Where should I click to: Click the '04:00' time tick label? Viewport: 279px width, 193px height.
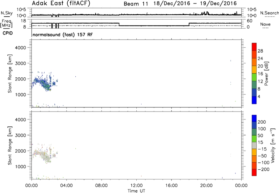(66, 186)
